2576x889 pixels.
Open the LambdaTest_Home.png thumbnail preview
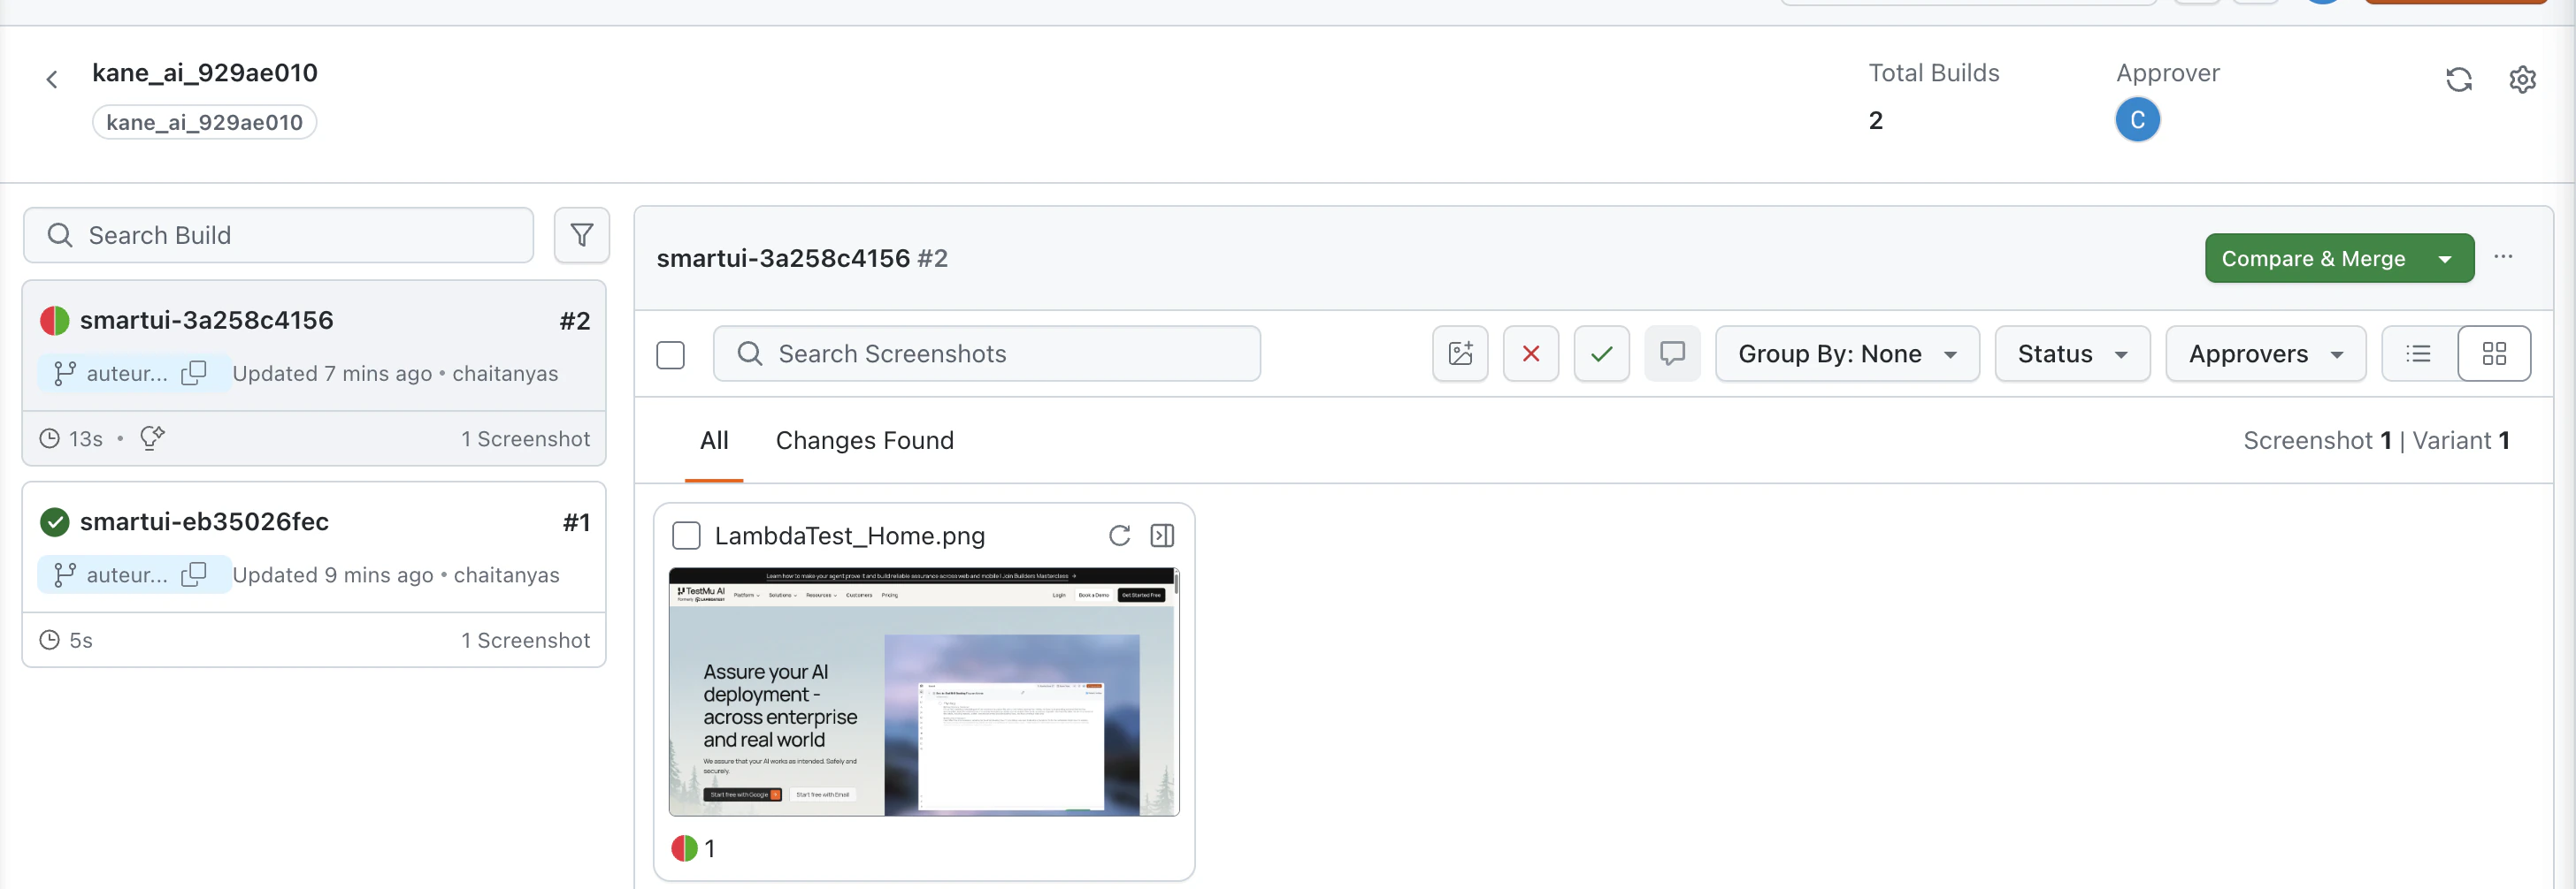[923, 691]
